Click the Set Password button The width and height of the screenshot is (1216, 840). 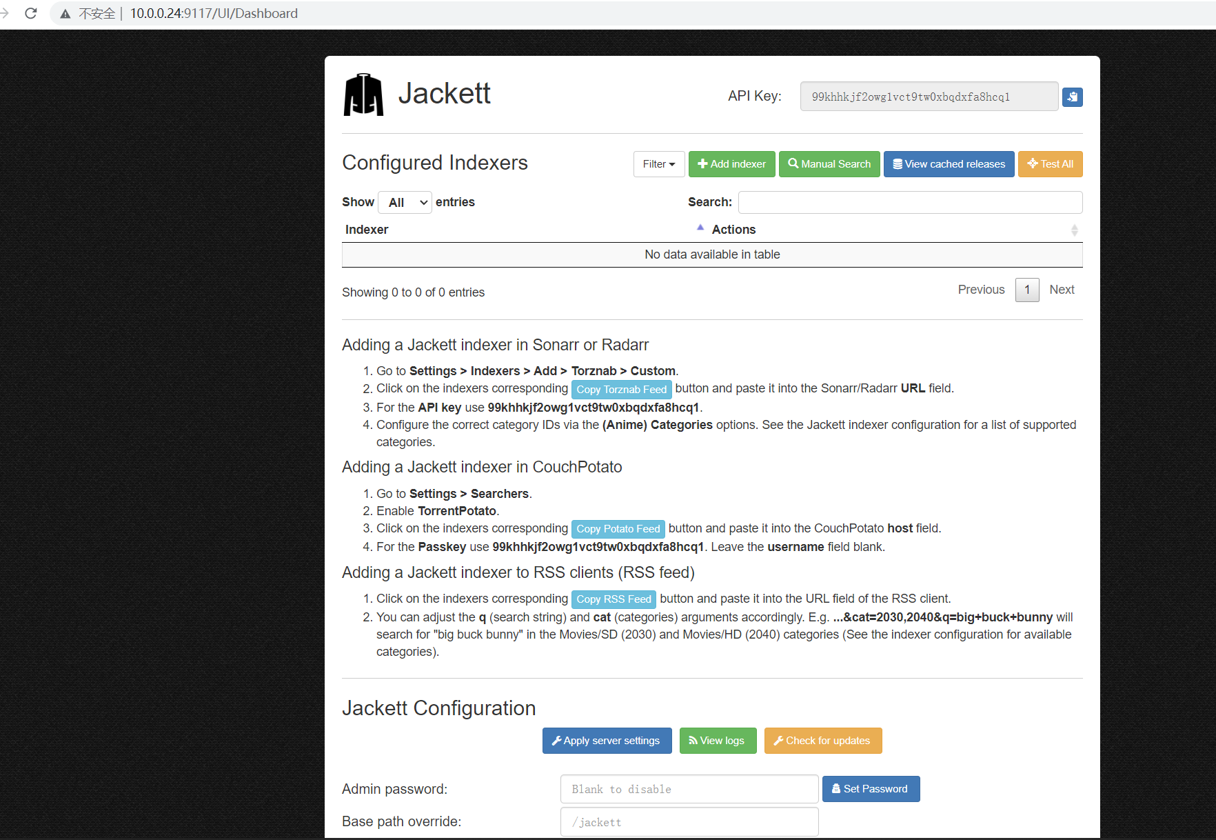click(x=871, y=789)
